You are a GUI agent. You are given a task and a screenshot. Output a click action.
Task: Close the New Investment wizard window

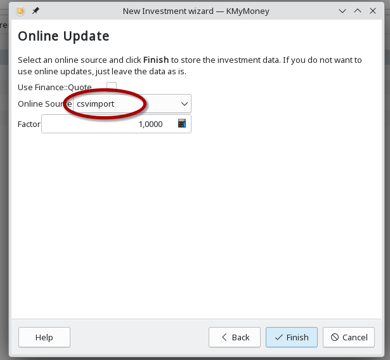click(x=373, y=11)
